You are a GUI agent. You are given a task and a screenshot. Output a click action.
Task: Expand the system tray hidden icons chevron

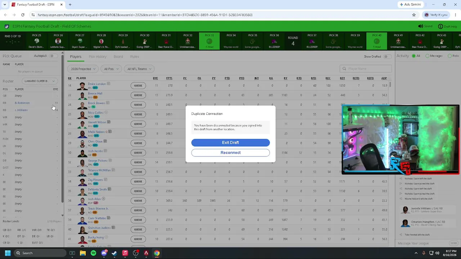pos(416,253)
